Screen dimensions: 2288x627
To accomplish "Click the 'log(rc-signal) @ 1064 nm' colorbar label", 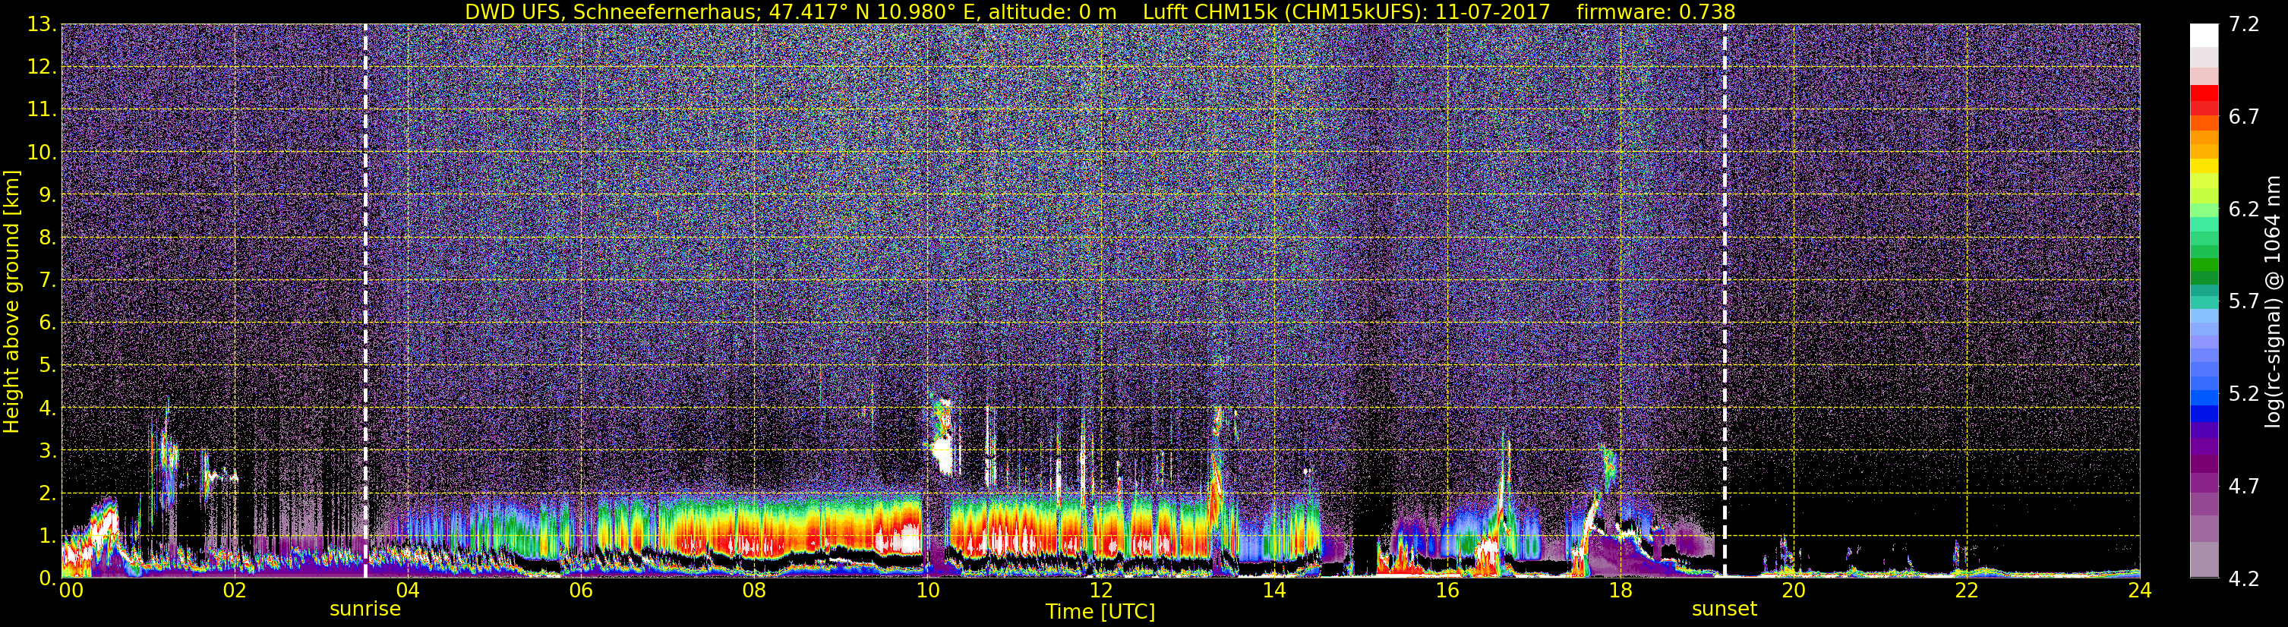I will tap(2273, 301).
